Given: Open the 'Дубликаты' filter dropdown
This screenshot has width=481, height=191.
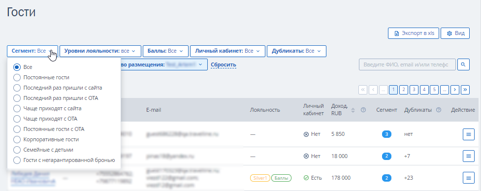Looking at the screenshot, I should (296, 51).
